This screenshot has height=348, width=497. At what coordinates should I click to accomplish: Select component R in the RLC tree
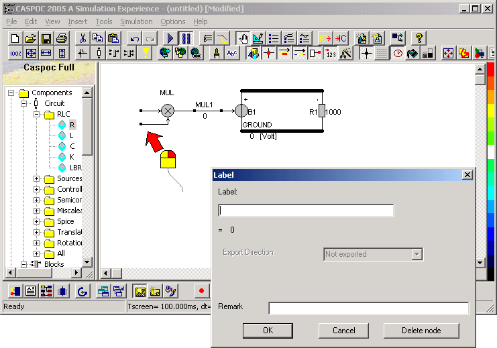tap(72, 125)
